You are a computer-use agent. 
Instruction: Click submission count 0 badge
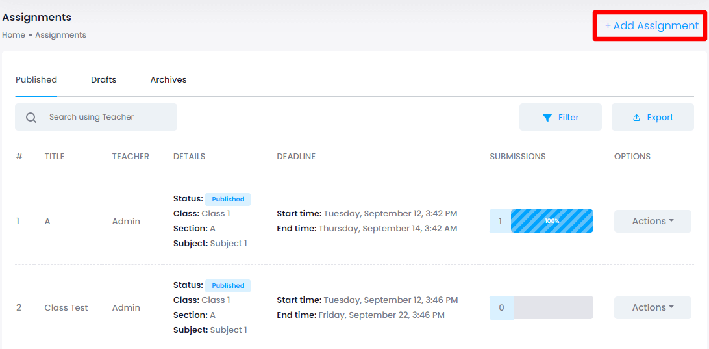(x=501, y=307)
